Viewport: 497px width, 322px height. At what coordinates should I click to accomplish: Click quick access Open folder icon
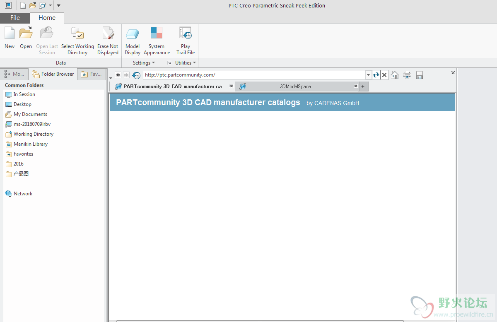(33, 5)
